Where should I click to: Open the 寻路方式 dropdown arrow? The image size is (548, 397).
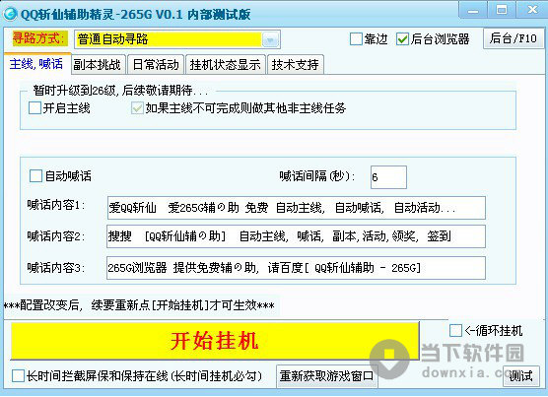pos(270,39)
